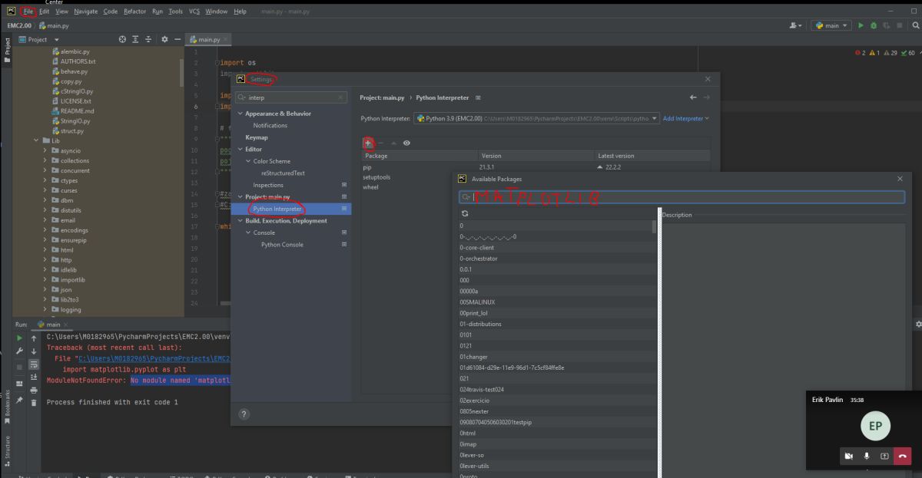922x478 pixels.
Task: Collapse the Editor settings group
Action: (240, 150)
